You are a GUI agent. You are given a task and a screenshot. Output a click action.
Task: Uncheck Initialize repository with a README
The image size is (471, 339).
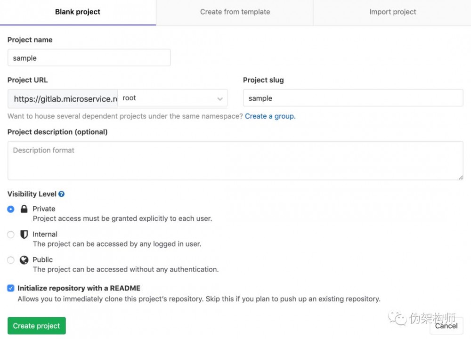[11, 288]
